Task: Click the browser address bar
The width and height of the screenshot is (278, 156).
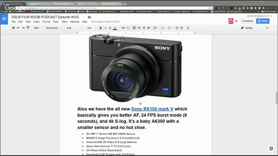Action: tap(113, 8)
